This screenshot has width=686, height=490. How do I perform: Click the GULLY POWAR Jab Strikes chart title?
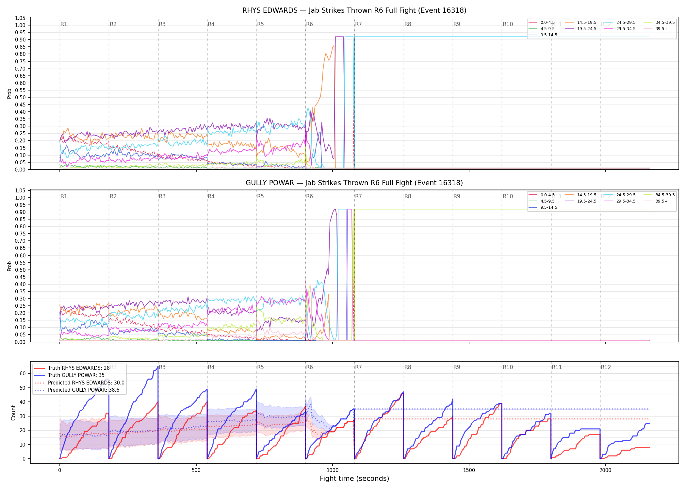[x=354, y=183]
